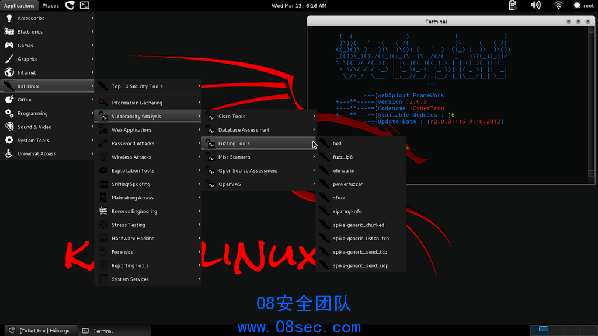This screenshot has height=336, width=598.
Task: Open the clock and calendar
Action: [x=298, y=5]
